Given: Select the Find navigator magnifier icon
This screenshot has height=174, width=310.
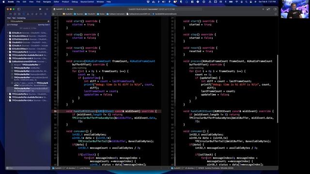Looking at the screenshot, I should (24, 14).
